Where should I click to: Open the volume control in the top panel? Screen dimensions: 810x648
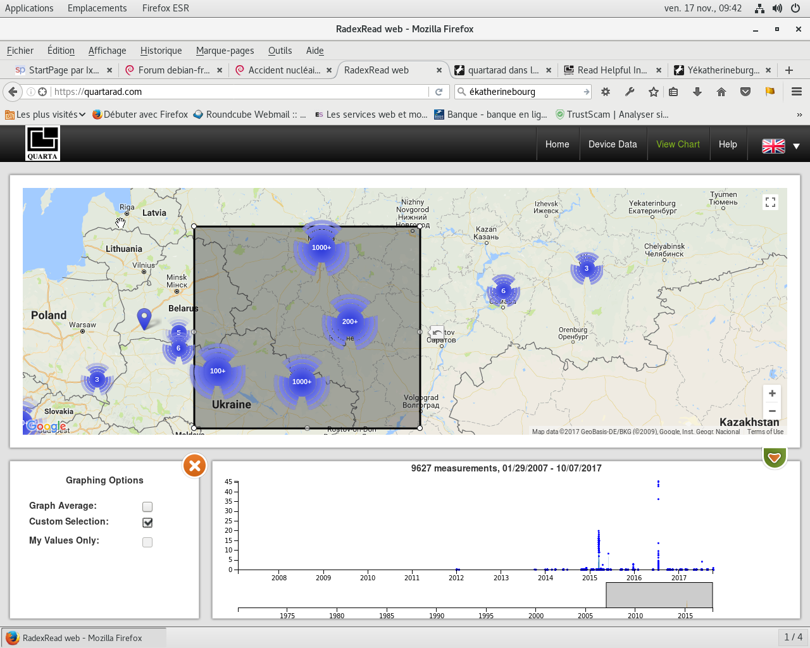tap(777, 8)
